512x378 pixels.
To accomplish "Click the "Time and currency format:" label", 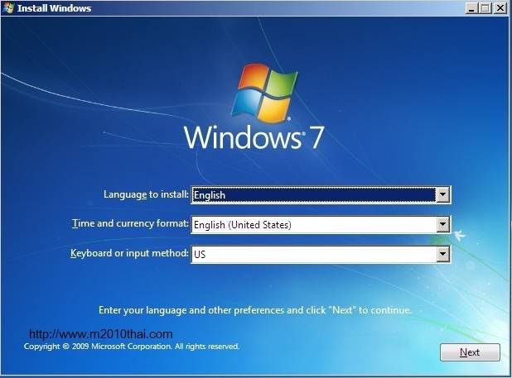I will click(x=130, y=223).
